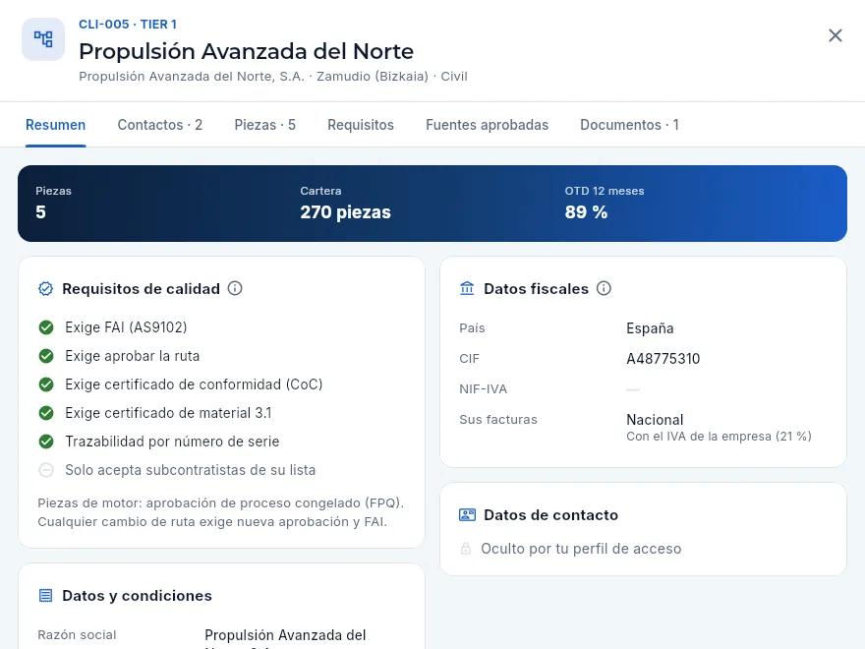The height and width of the screenshot is (649, 865).
Task: Click the note about proceso congelado (FPQ)
Action: pyautogui.click(x=220, y=512)
